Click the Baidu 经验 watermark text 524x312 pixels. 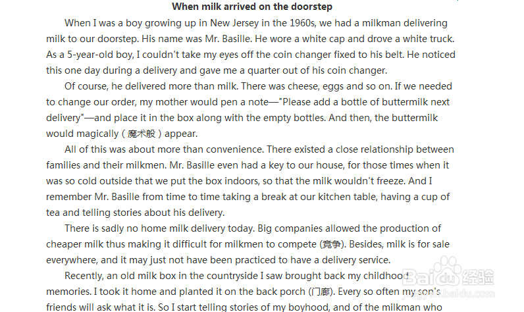point(478,277)
